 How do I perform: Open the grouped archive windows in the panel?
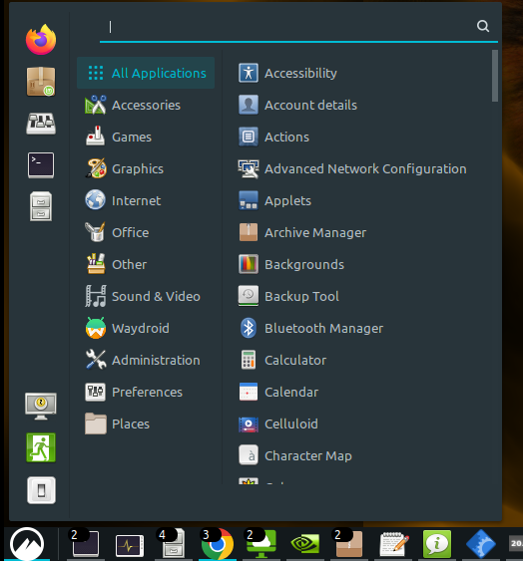coord(348,544)
